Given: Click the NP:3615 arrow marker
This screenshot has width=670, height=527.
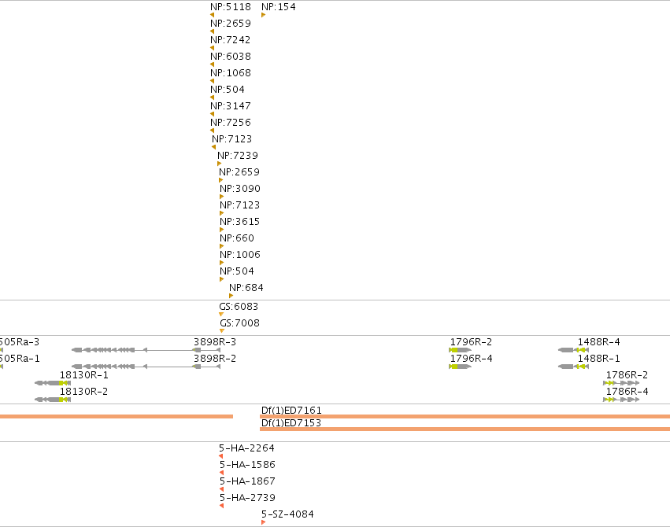Looking at the screenshot, I should coord(221,230).
